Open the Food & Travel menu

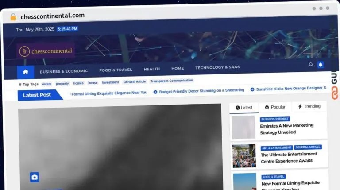point(116,70)
